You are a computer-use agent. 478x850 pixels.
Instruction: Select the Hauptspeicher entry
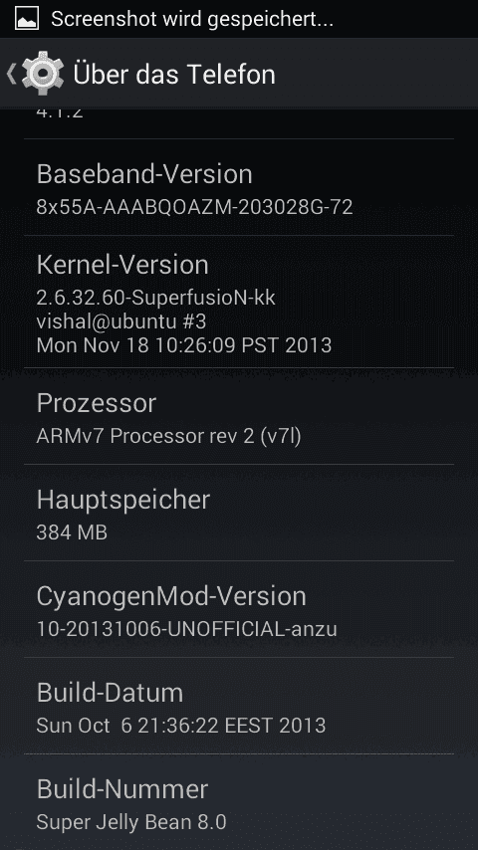(x=239, y=513)
